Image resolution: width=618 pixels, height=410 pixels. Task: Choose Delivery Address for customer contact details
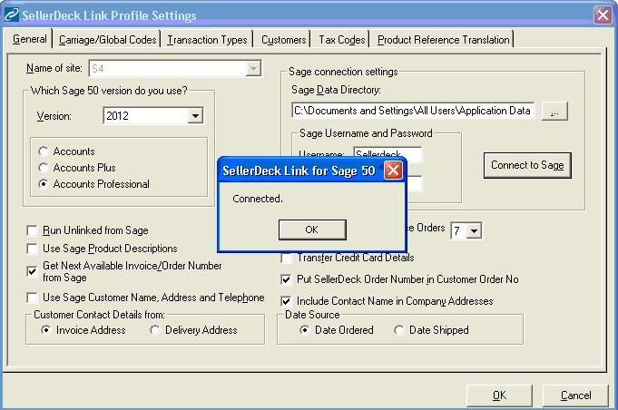[155, 331]
